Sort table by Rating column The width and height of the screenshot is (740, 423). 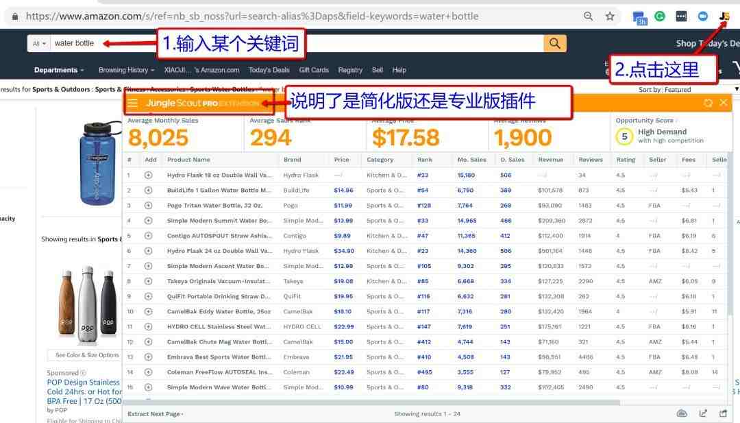click(x=626, y=160)
